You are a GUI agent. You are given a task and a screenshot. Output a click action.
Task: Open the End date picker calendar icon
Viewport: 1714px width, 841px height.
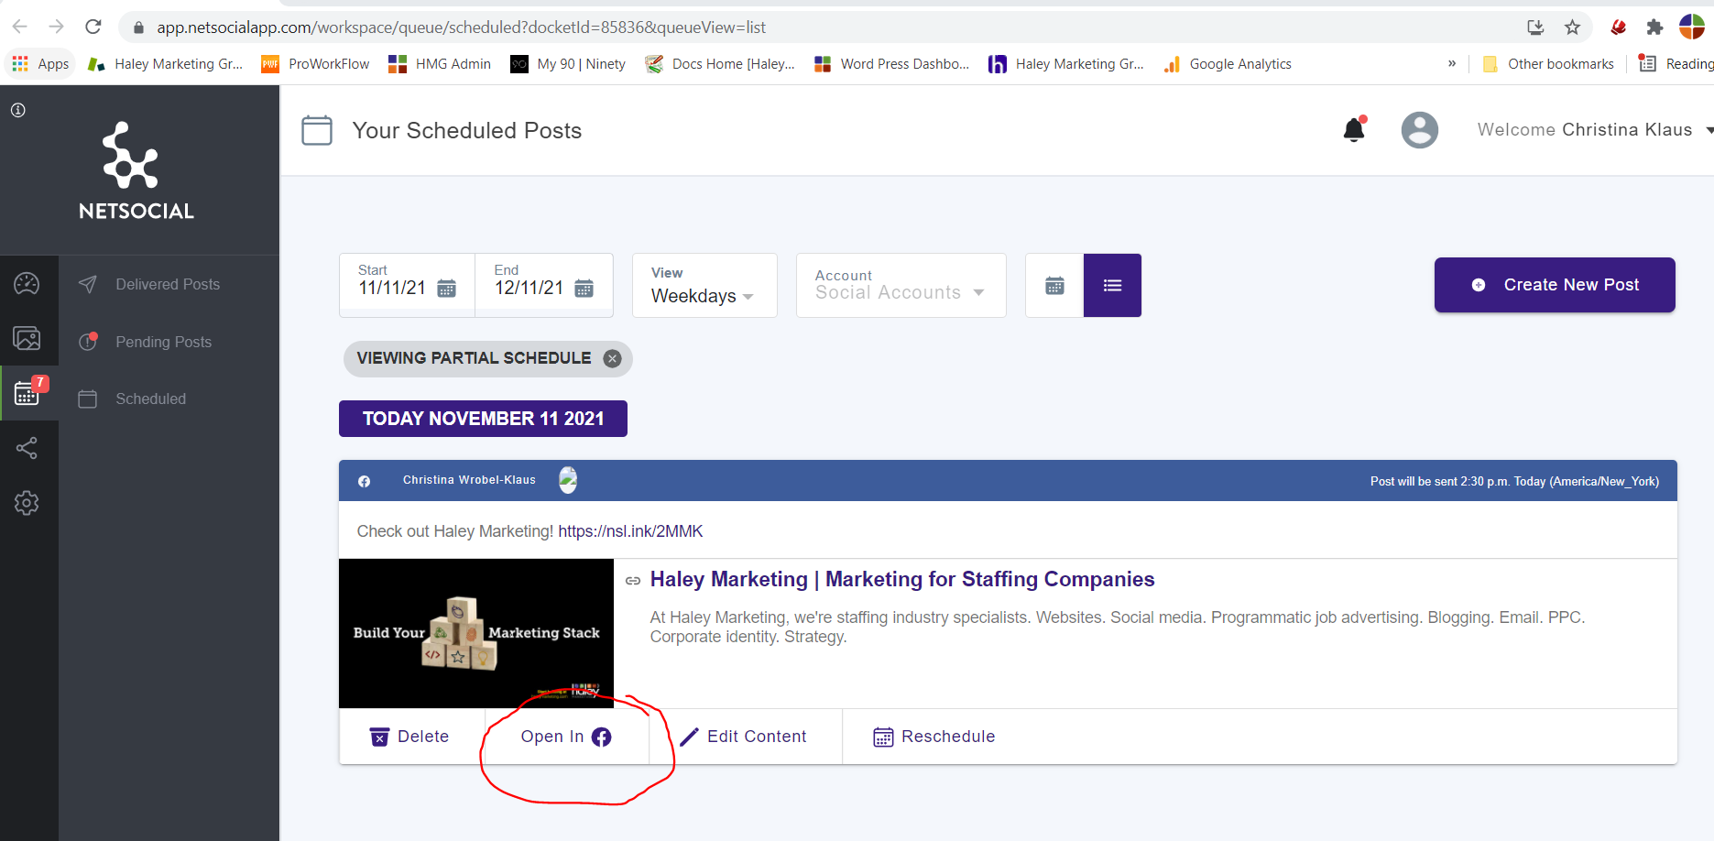tap(584, 289)
